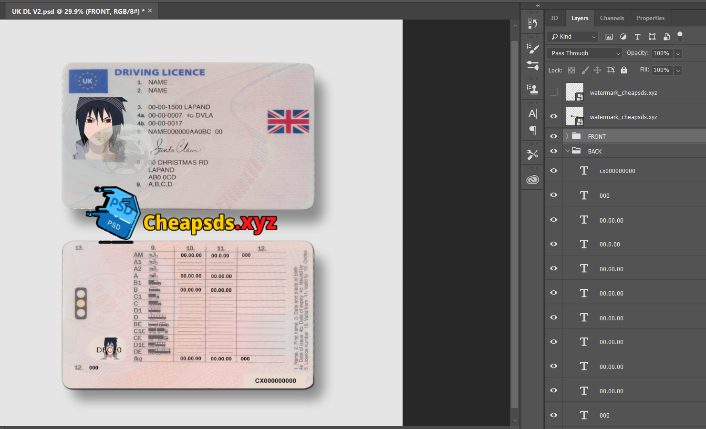Viewport: 706px width, 429px height.
Task: Open the Creative Cloud Libraries panel icon
Action: click(x=532, y=180)
